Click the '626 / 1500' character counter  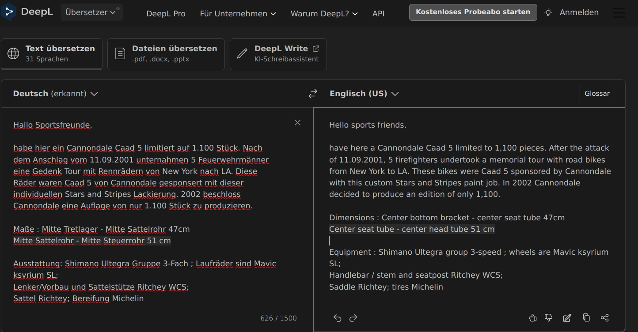pos(279,318)
